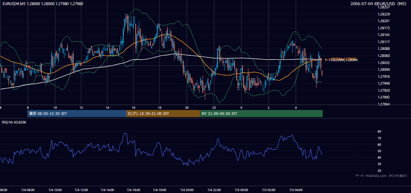Image resolution: width=411 pixels, height=193 pixels.
Task: Click hour marker 2 under the price chart
Action: (269, 107)
